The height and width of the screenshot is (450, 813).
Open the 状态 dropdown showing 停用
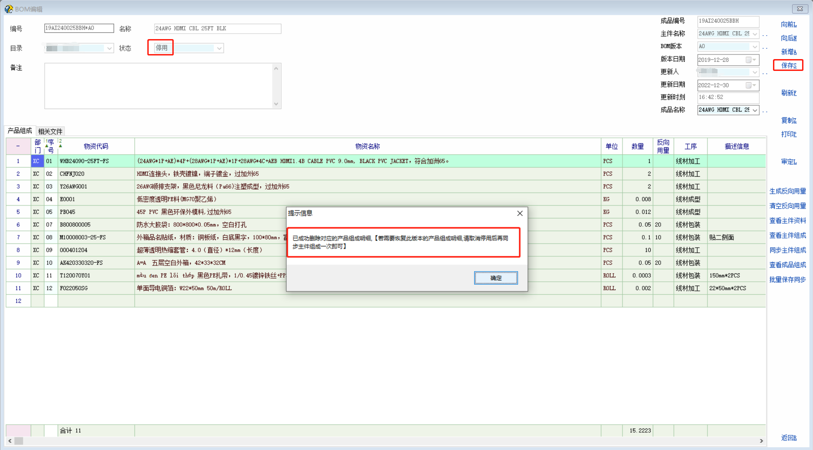(219, 48)
